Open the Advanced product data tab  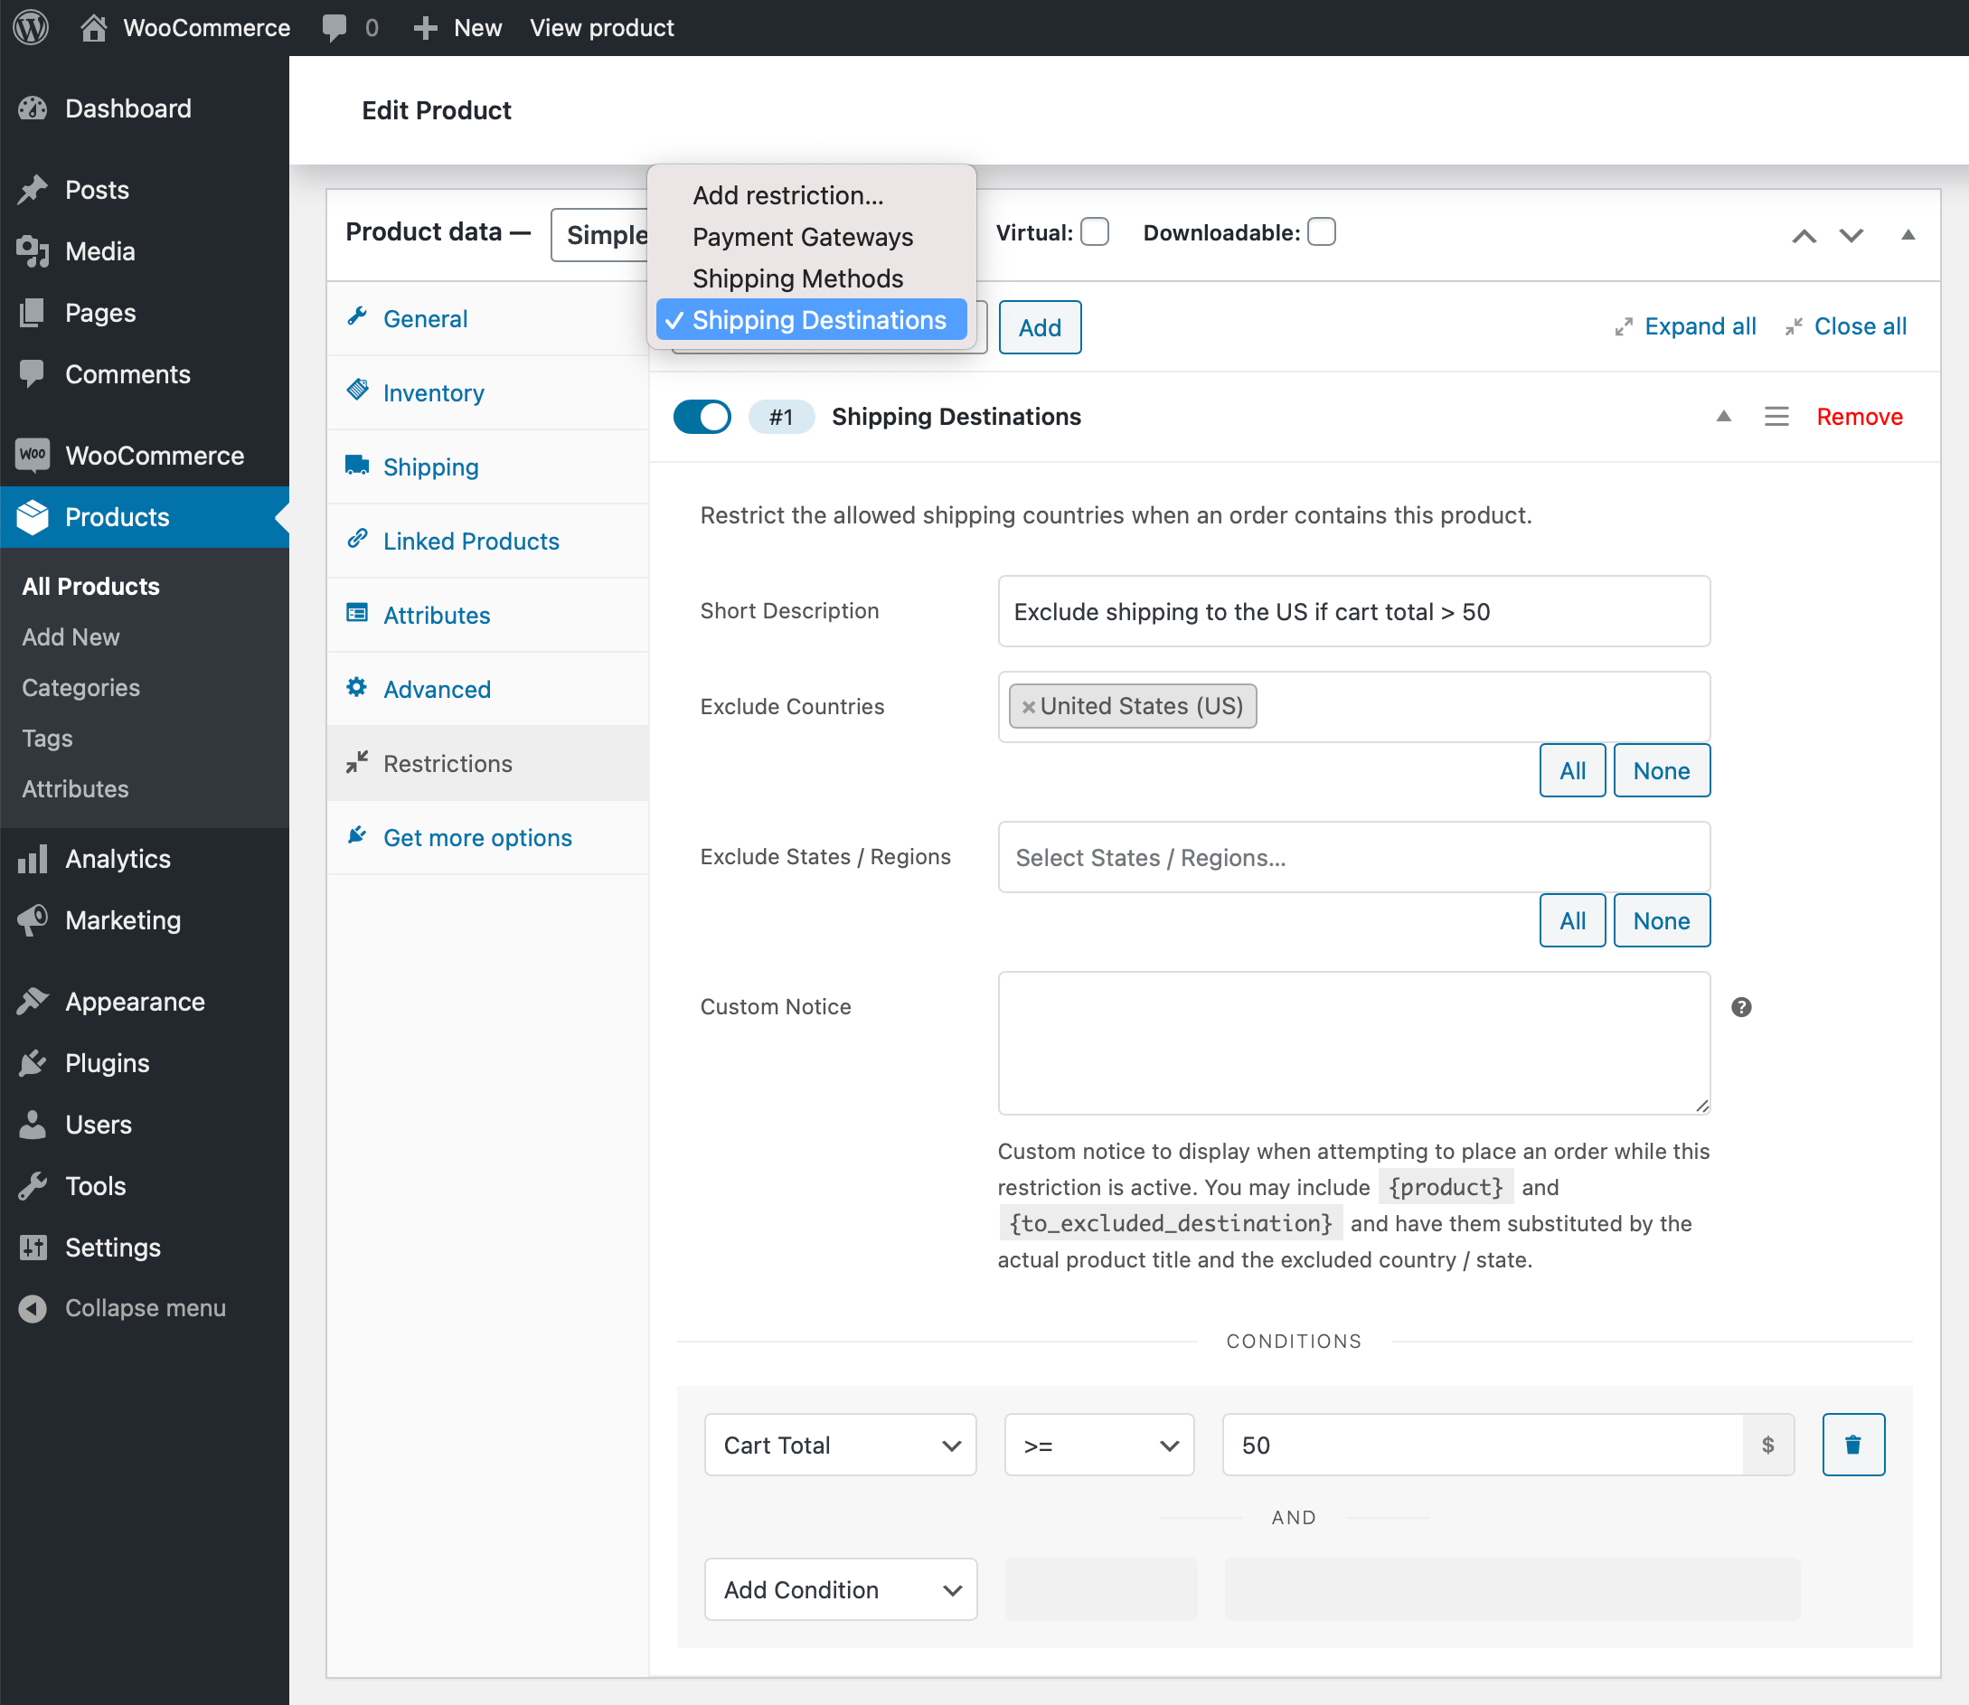click(488, 690)
